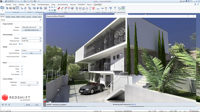Click the Copy icon in Edit group
This screenshot has width=200, height=112.
(x=77, y=8)
